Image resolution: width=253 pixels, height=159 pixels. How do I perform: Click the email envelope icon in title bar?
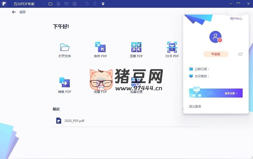(x=66, y=4)
